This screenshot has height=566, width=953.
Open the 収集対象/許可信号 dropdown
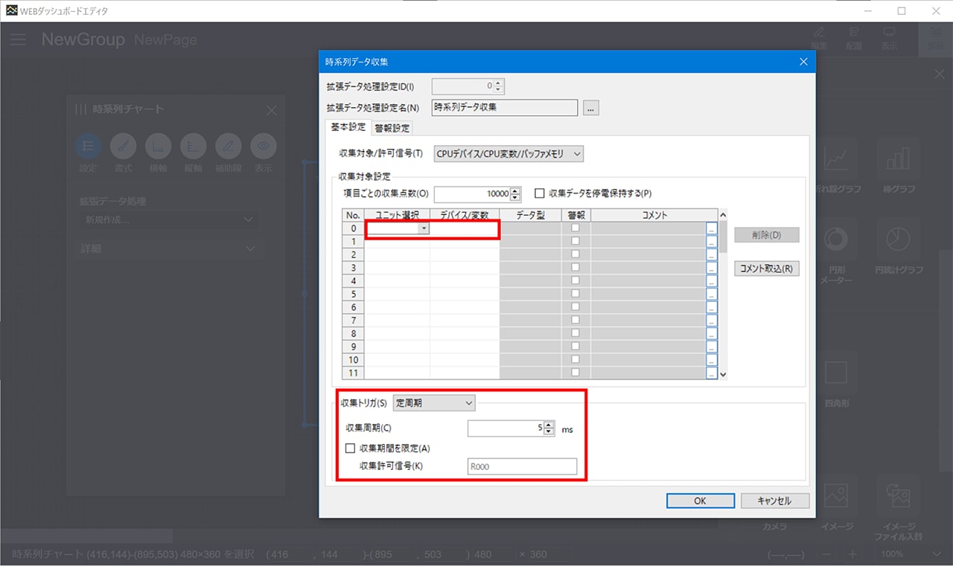click(509, 154)
